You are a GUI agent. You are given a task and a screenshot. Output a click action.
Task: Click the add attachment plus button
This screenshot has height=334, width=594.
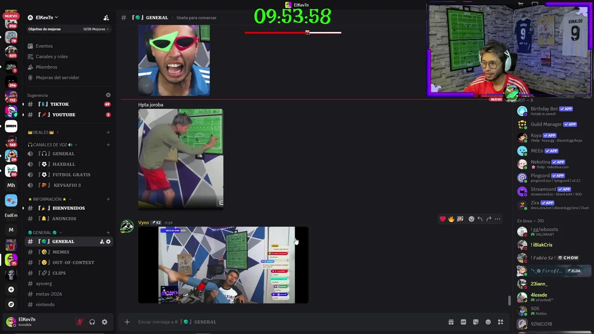pyautogui.click(x=127, y=322)
